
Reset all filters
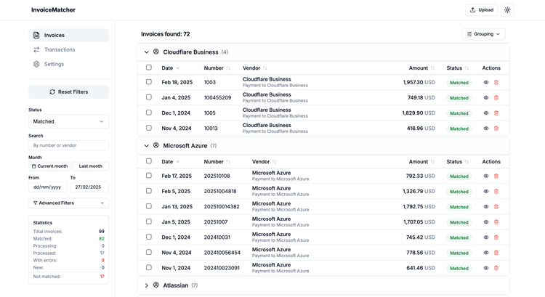coord(68,92)
